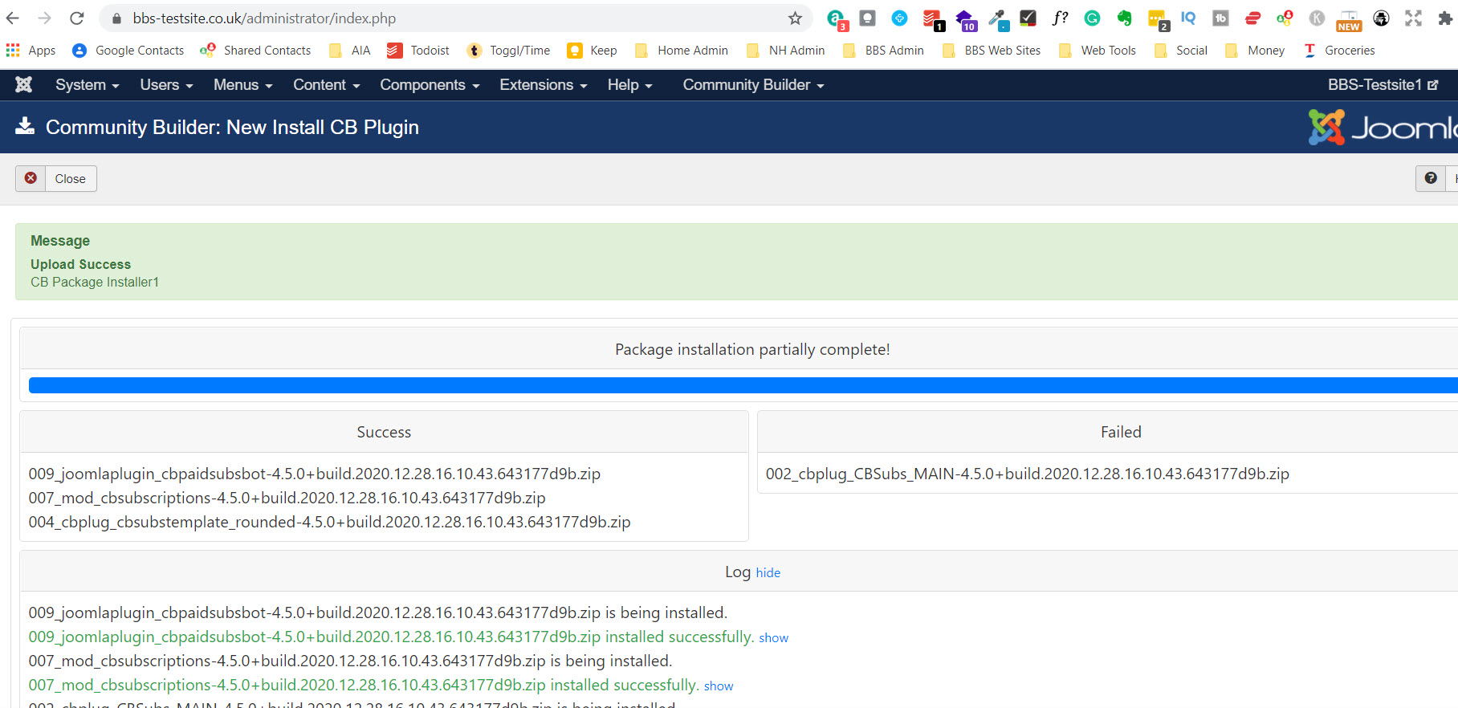
Task: Reload the current admin page
Action: (77, 18)
